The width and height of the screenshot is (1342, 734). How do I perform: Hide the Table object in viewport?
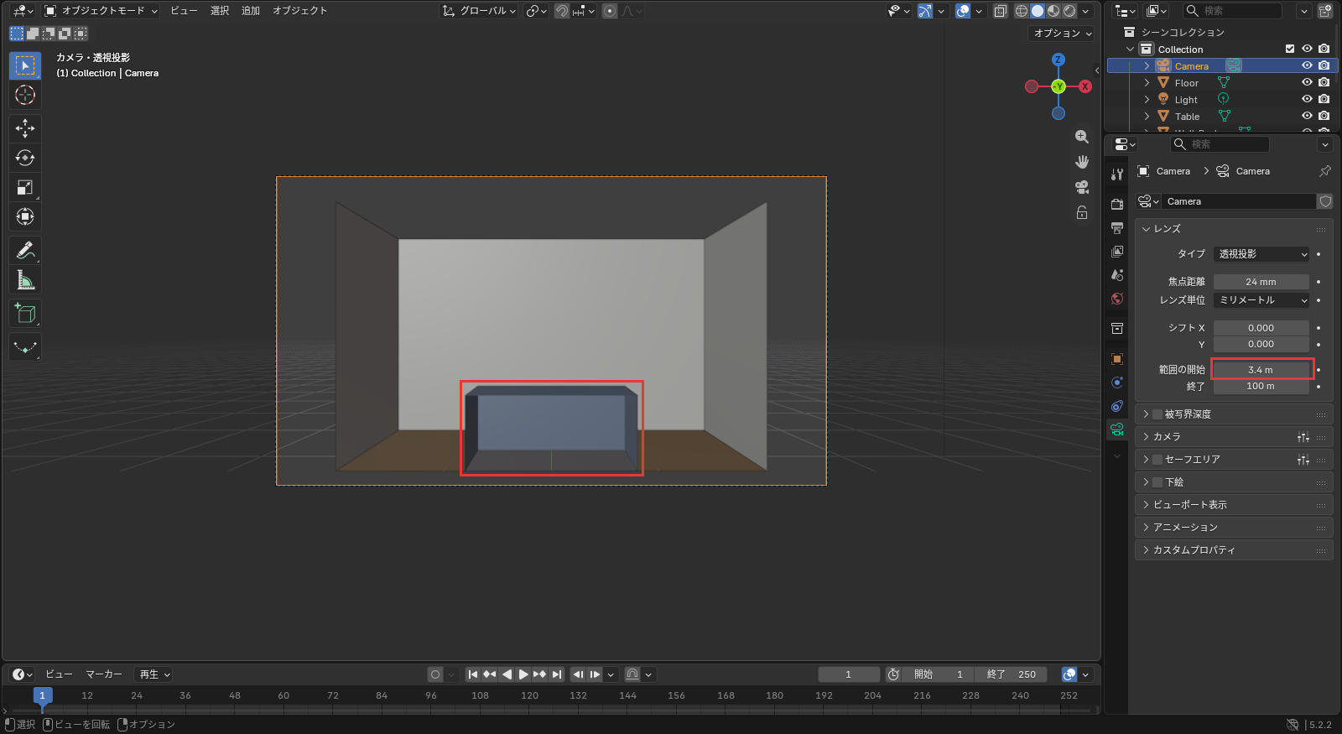[x=1307, y=116]
